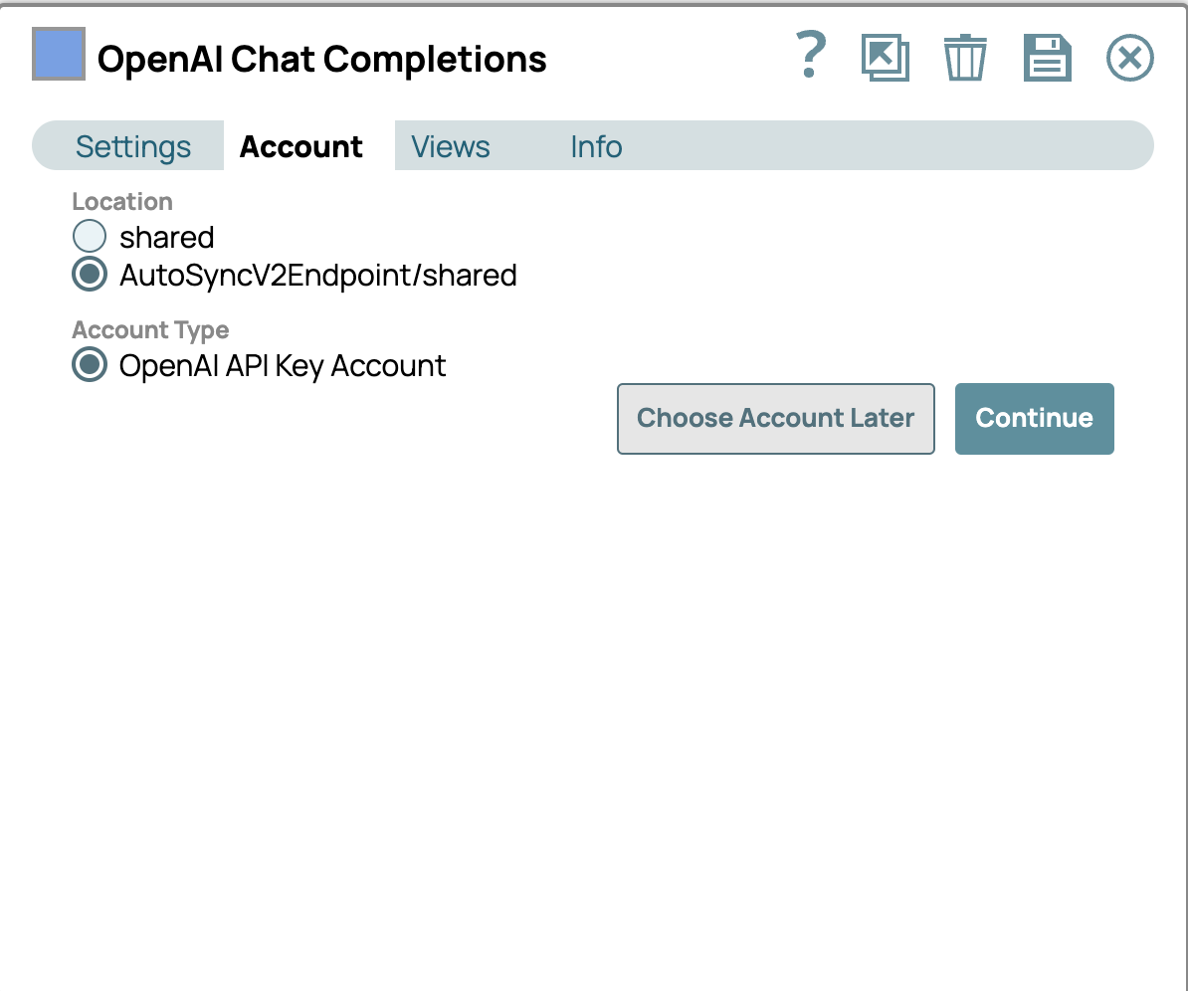
Task: Select the Account tab
Action: 301,146
